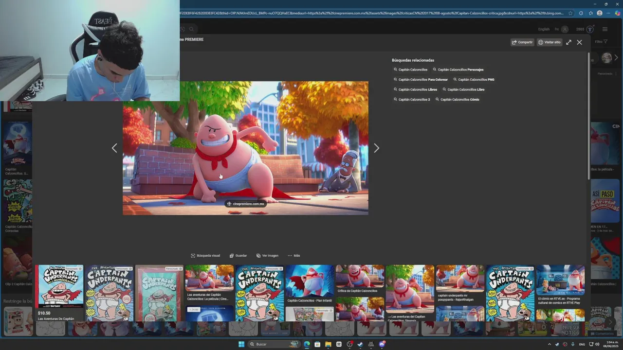Search related 'Capitán Calzoncillos 2'
This screenshot has width=623, height=350.
pos(412,100)
